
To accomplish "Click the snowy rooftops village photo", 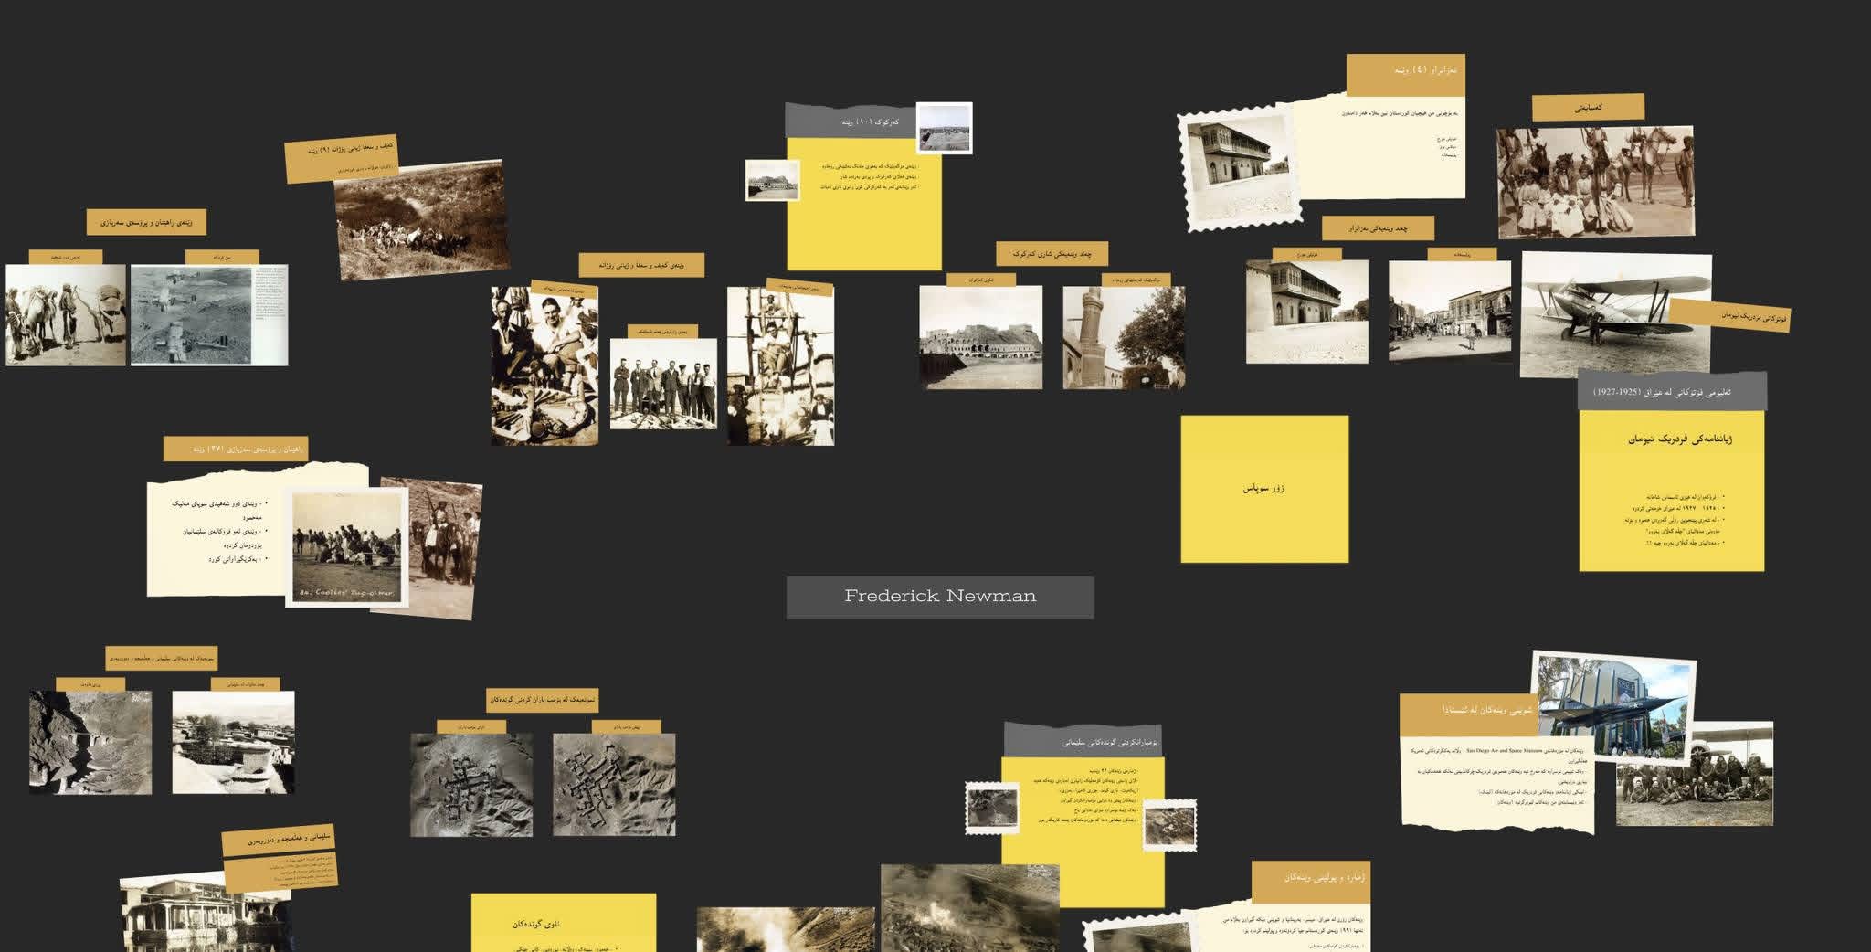I will coord(233,742).
